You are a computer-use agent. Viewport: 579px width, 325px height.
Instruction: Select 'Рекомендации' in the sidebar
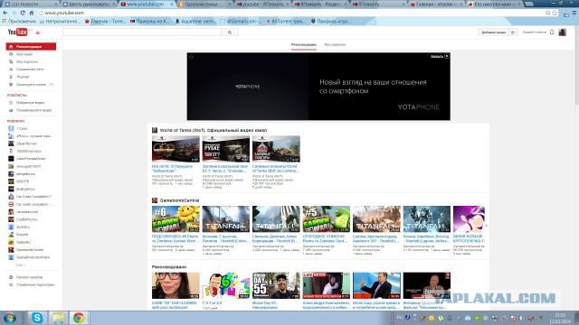tap(31, 46)
